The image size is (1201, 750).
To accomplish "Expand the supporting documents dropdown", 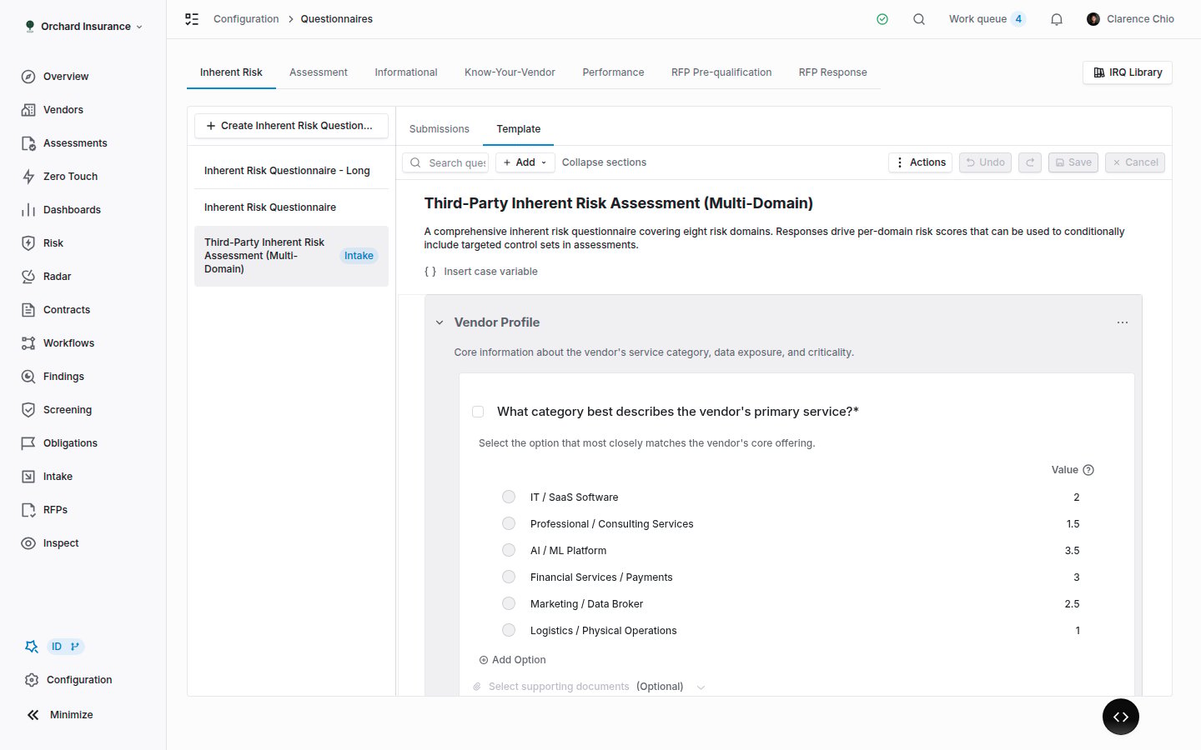I will click(701, 687).
